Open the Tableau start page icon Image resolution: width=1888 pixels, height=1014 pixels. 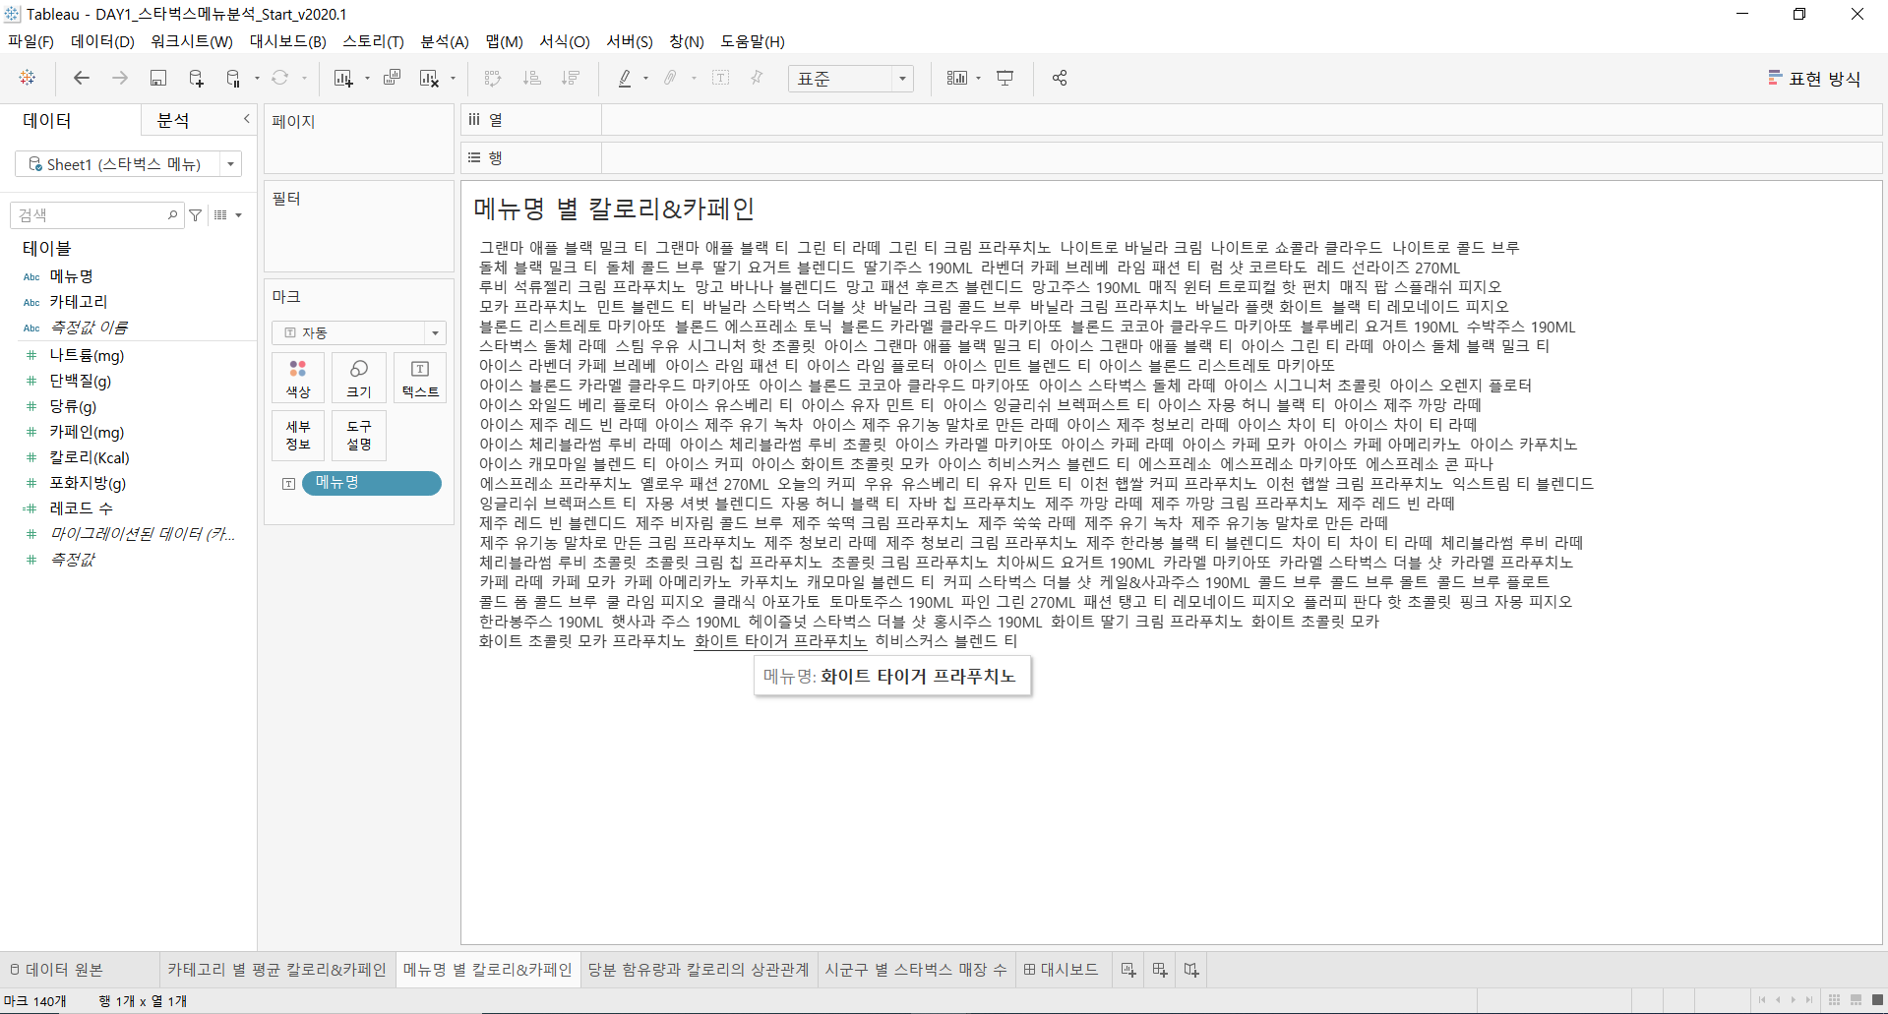[28, 78]
